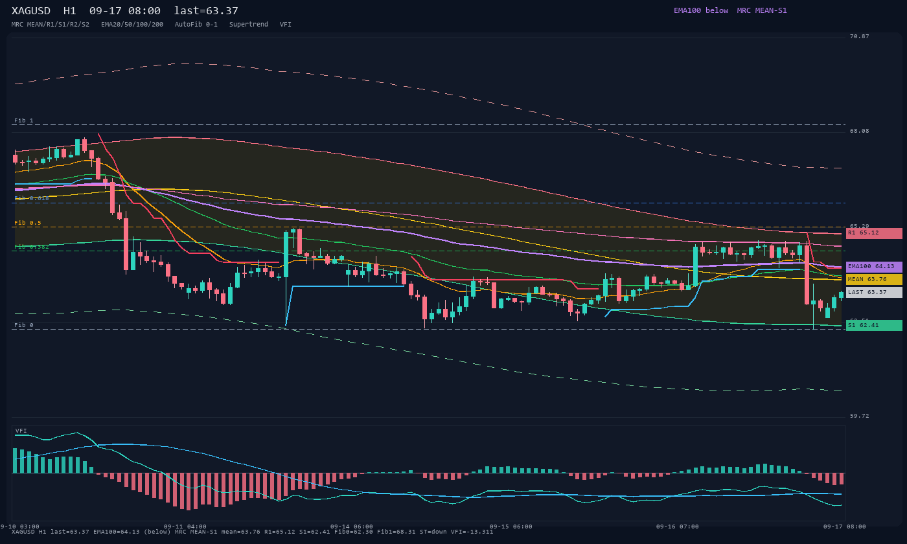Click the Supertrend legend entry
Screen dimensions: 907x544
(x=249, y=25)
